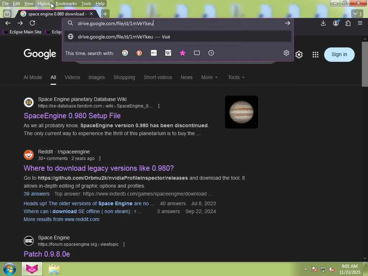
Task: Open More results from www.reddit.com
Action: click(61, 219)
